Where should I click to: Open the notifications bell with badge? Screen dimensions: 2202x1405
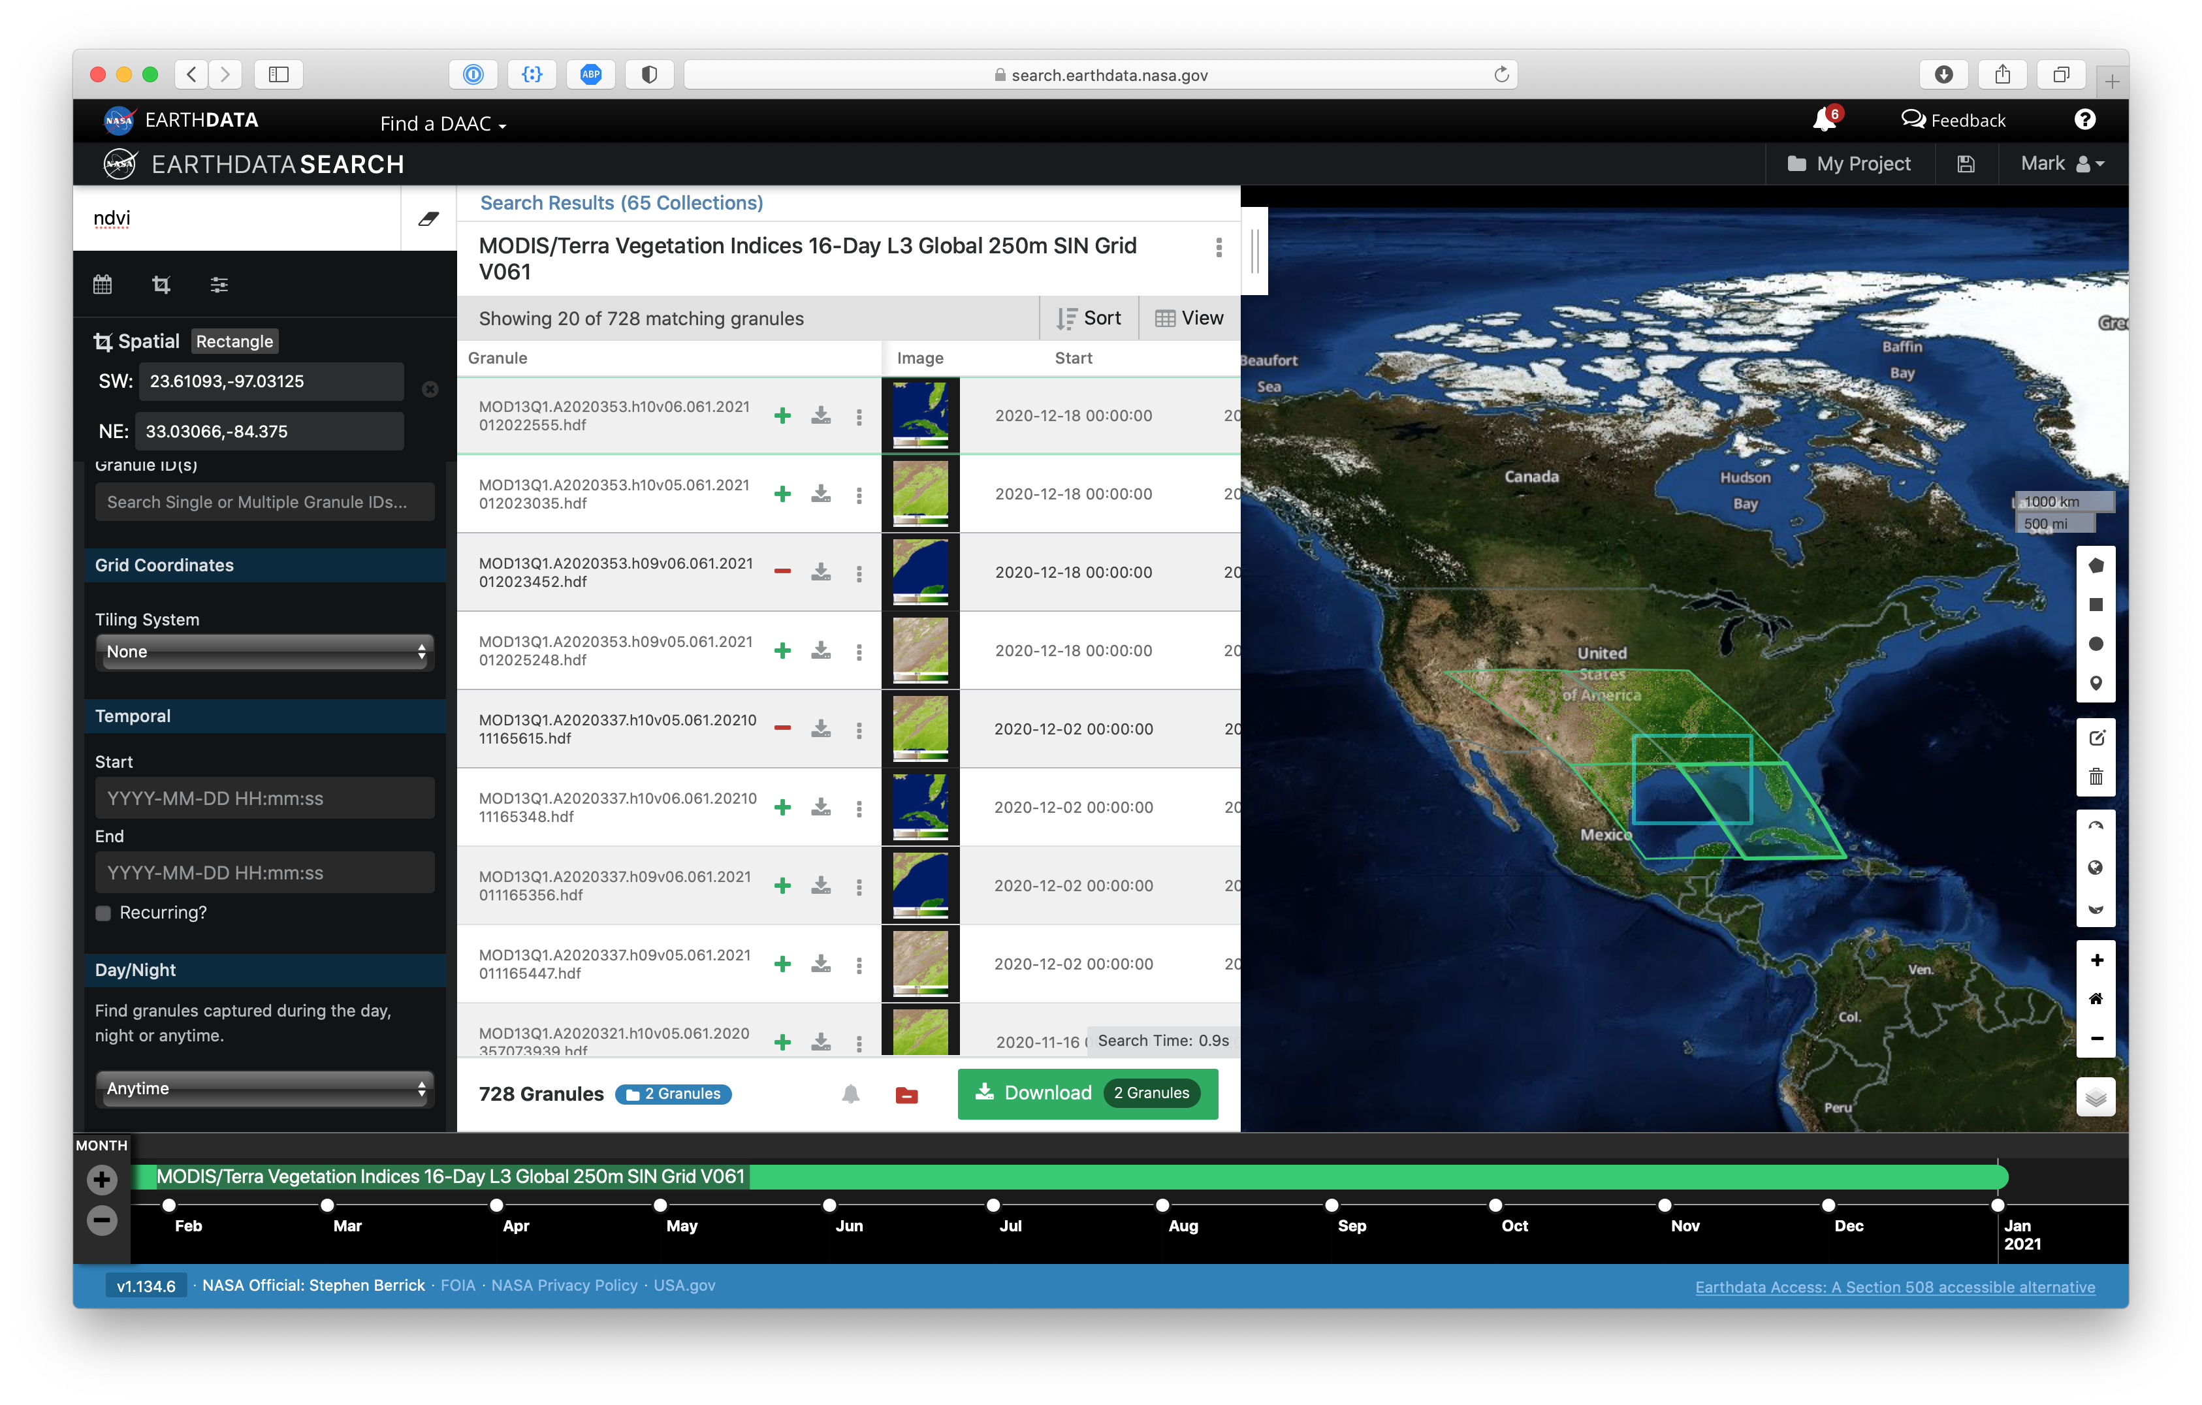pos(1826,119)
